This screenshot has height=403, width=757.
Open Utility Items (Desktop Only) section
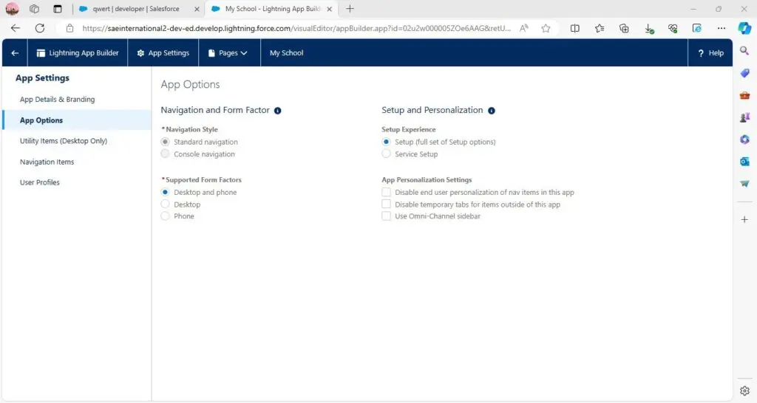pyautogui.click(x=64, y=141)
